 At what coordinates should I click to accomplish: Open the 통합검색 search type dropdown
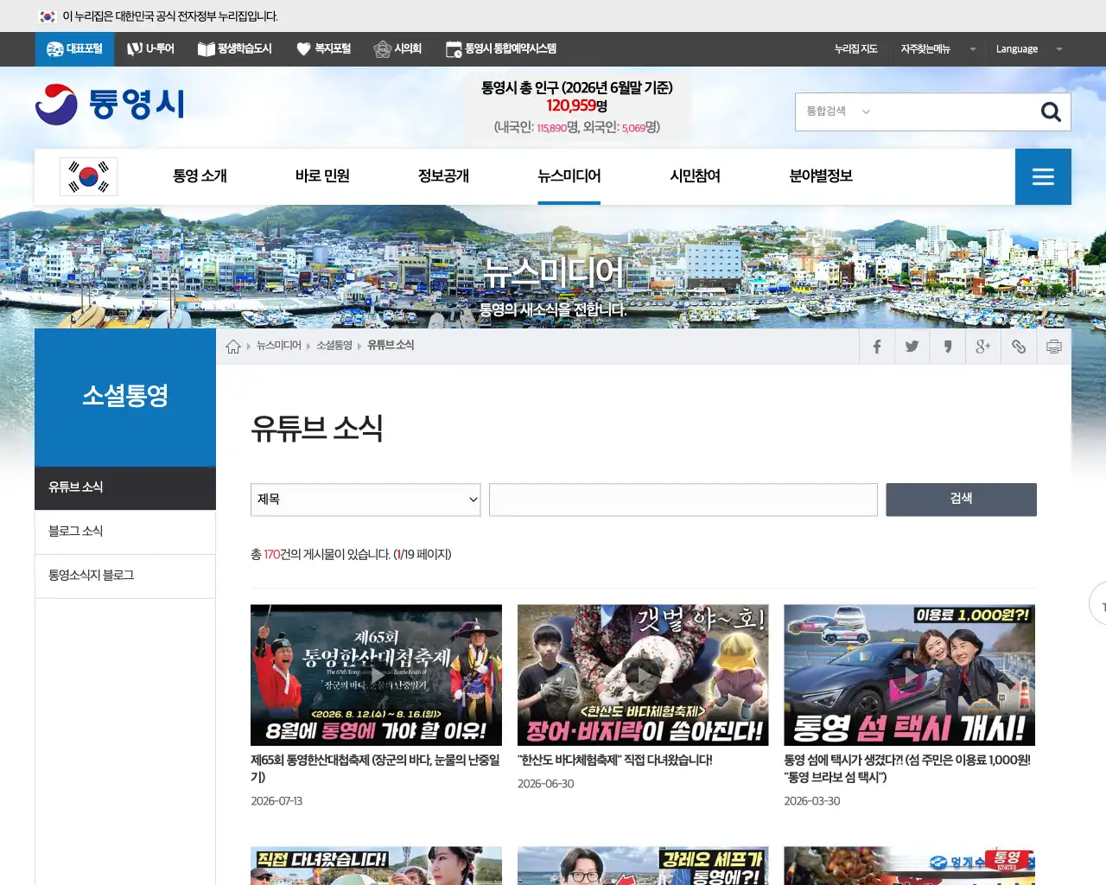(838, 111)
